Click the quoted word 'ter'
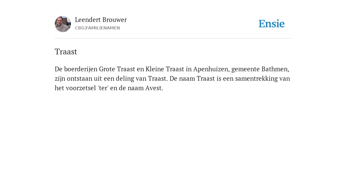 click(x=103, y=88)
